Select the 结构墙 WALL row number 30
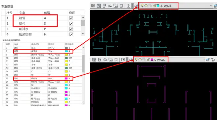 tap(43, 78)
